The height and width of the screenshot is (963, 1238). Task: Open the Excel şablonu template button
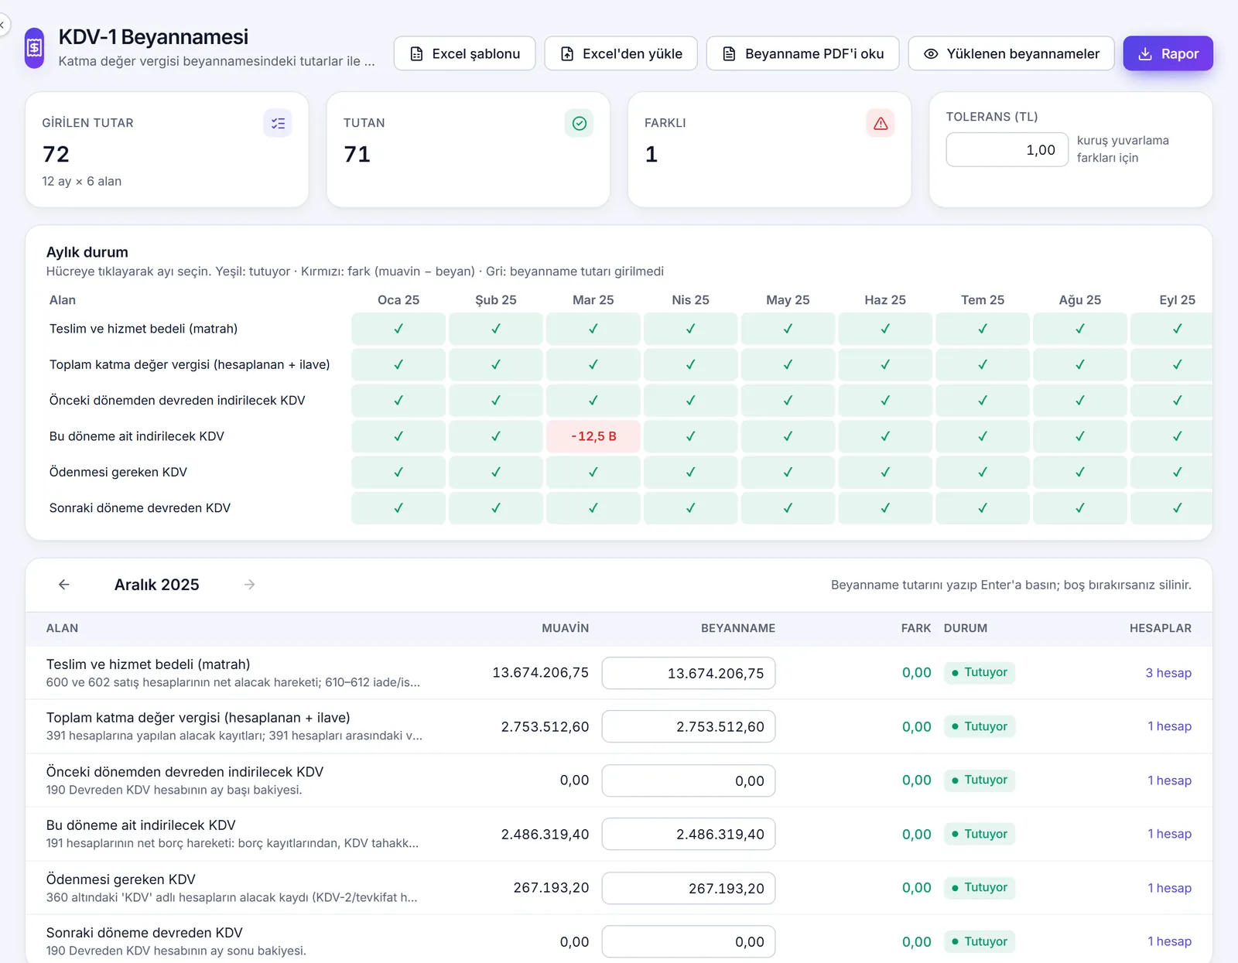coord(464,53)
